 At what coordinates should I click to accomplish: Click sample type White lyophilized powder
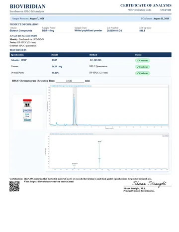(x=88, y=30)
